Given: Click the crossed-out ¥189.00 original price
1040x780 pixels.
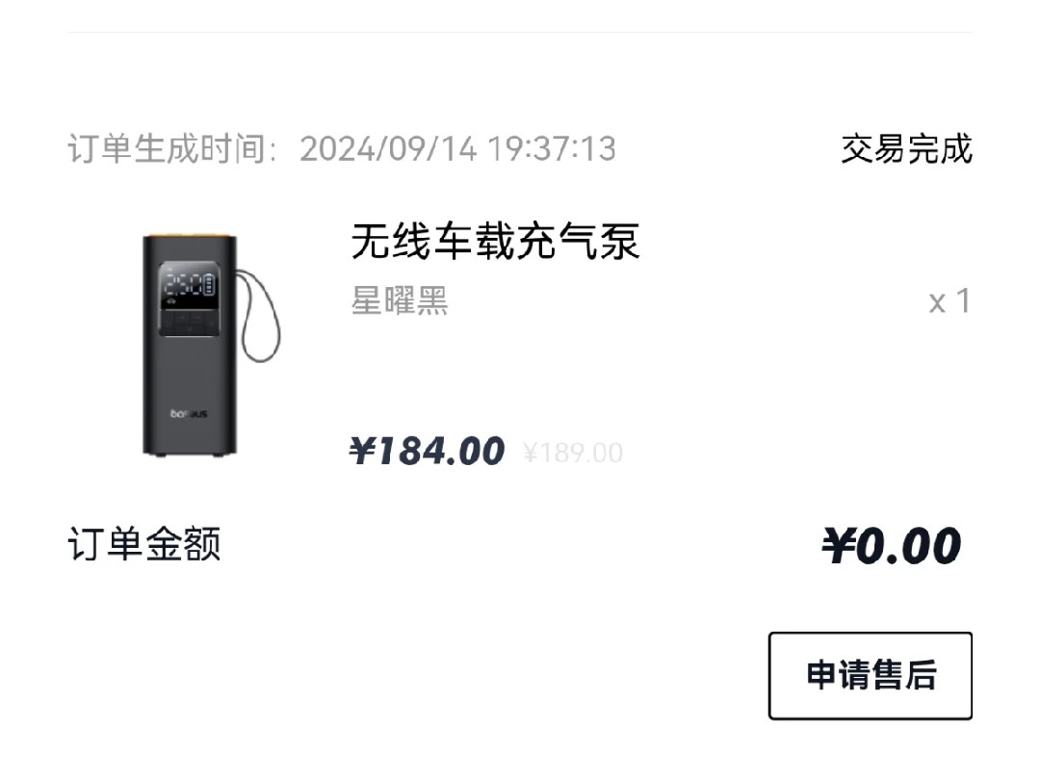Looking at the screenshot, I should (x=573, y=453).
